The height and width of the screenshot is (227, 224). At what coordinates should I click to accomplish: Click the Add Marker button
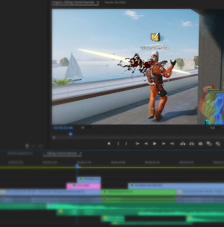[x=109, y=144]
